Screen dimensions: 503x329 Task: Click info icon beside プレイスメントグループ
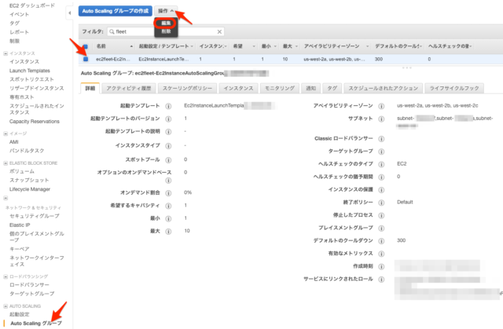pos(381,228)
